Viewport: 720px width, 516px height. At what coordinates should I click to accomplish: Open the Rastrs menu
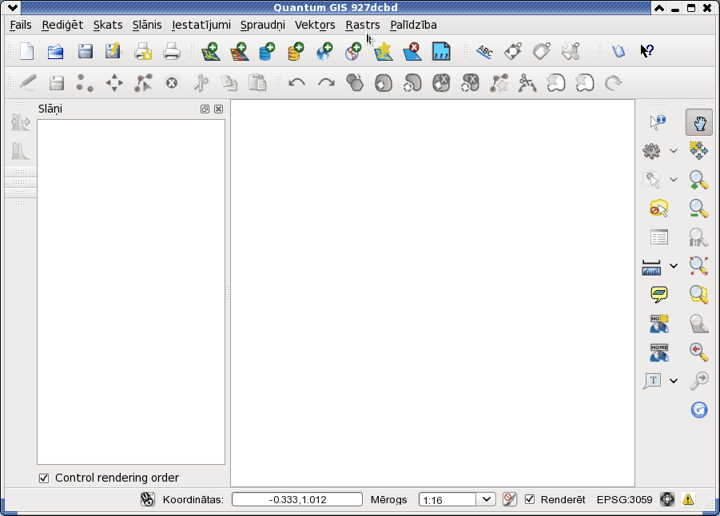363,25
